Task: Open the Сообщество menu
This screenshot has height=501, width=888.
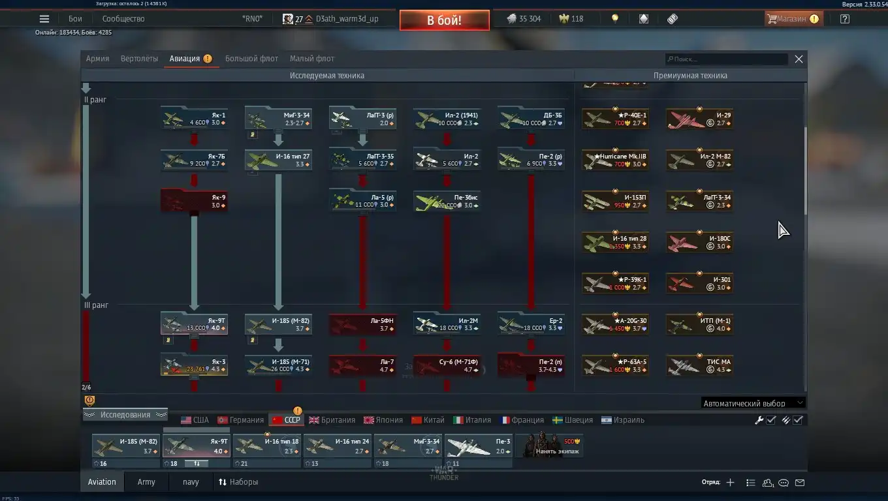Action: pyautogui.click(x=123, y=19)
